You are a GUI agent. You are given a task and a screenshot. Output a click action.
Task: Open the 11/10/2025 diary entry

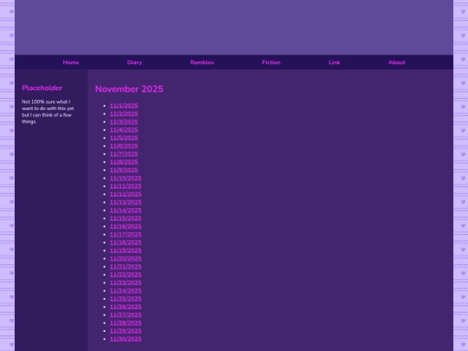(x=126, y=179)
